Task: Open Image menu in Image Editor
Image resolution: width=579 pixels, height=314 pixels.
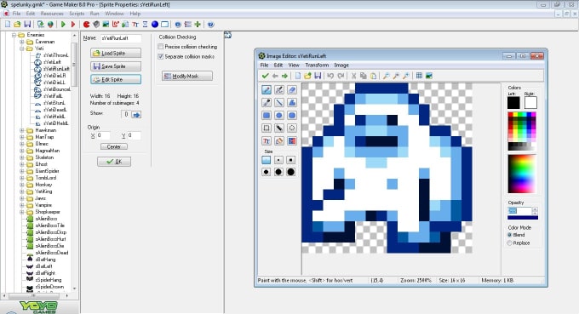Action: coord(341,65)
